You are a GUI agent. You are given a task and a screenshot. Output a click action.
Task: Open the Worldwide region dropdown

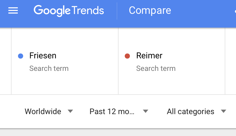(x=49, y=112)
